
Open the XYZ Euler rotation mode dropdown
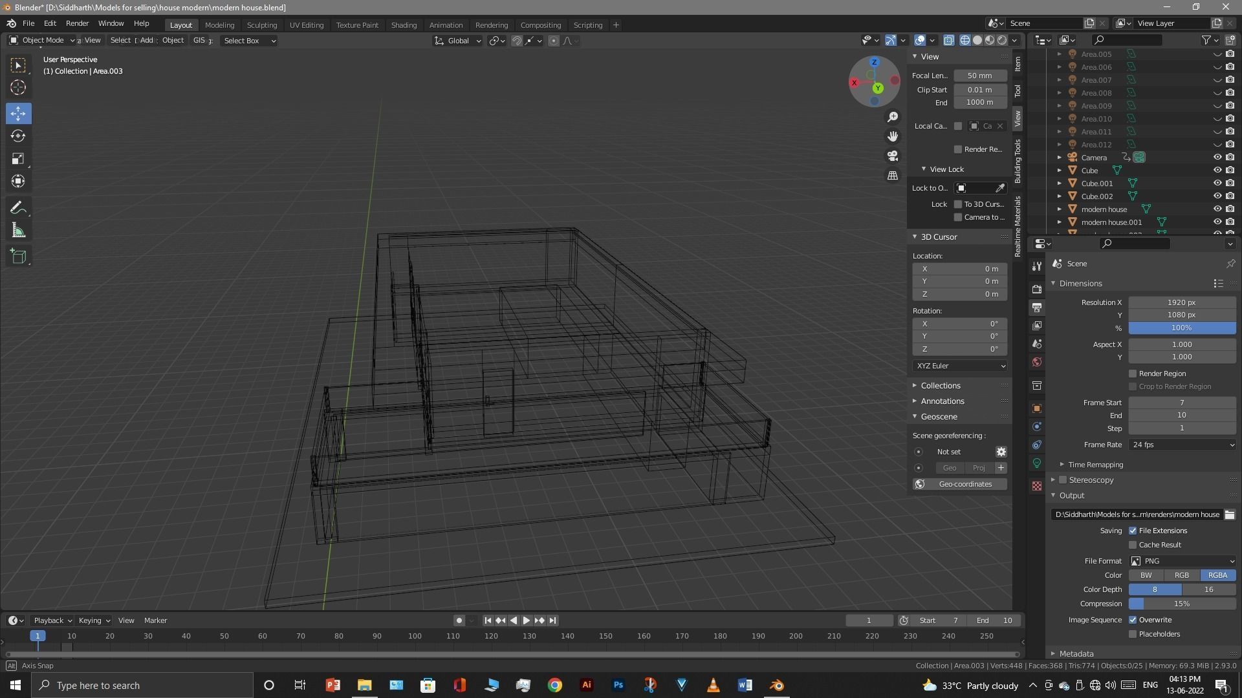(x=960, y=366)
